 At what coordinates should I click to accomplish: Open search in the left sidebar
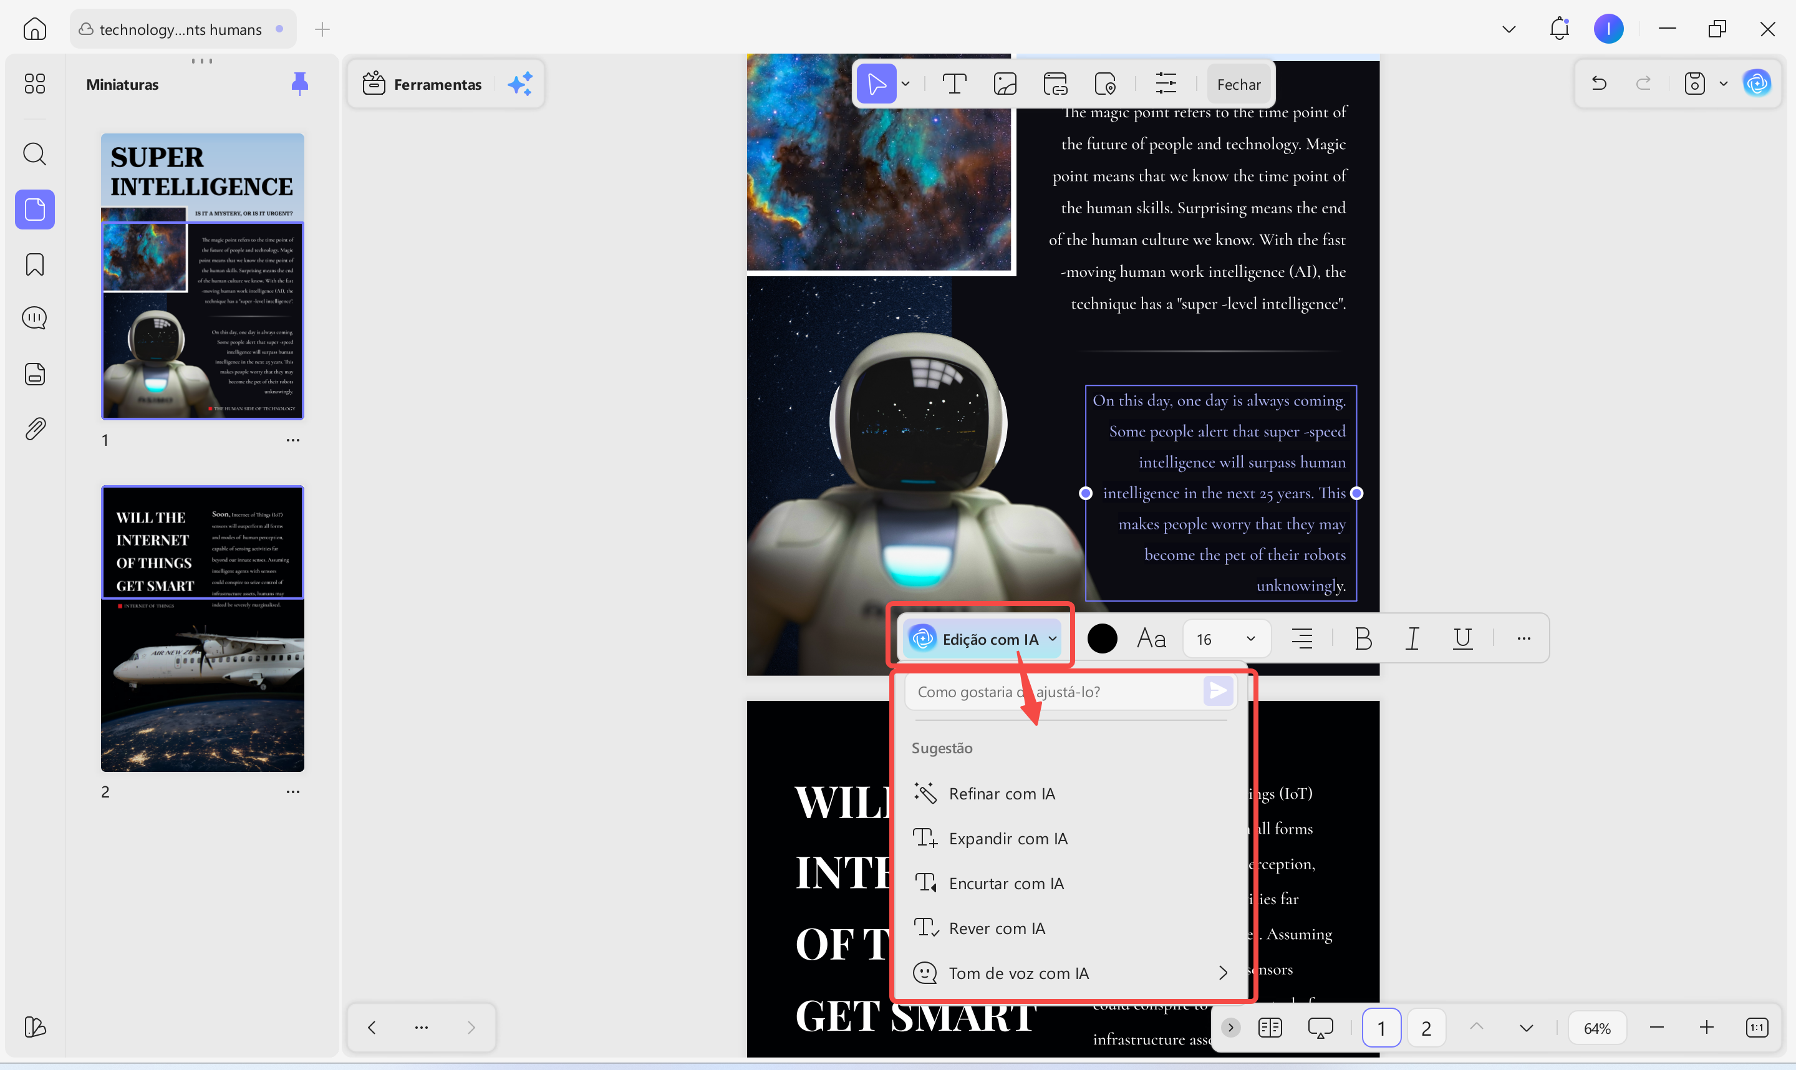(x=34, y=153)
